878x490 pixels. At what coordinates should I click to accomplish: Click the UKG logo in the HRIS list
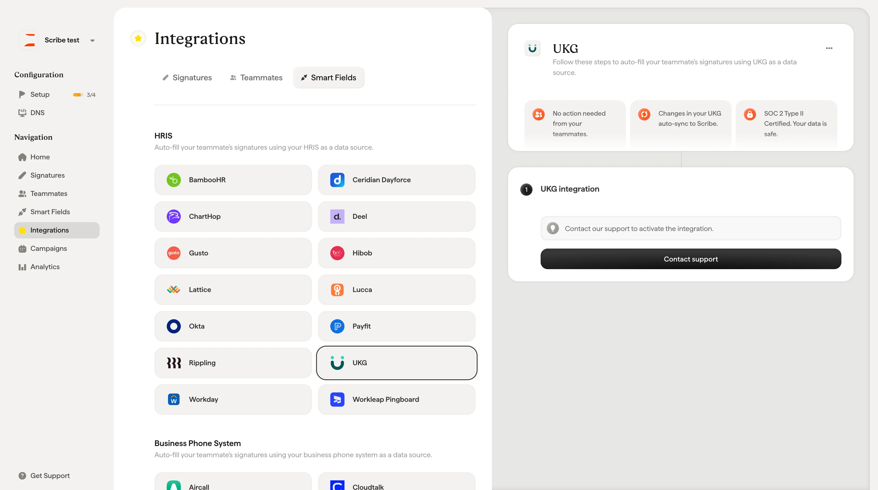click(337, 363)
